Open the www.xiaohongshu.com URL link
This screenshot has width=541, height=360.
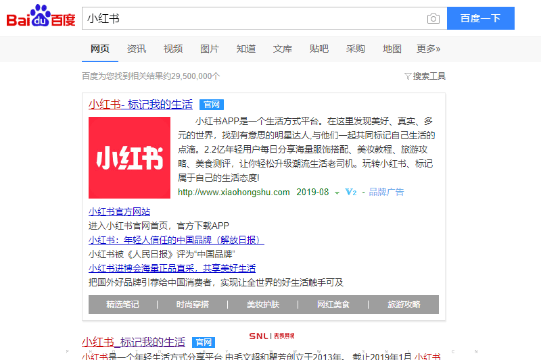pyautogui.click(x=234, y=192)
